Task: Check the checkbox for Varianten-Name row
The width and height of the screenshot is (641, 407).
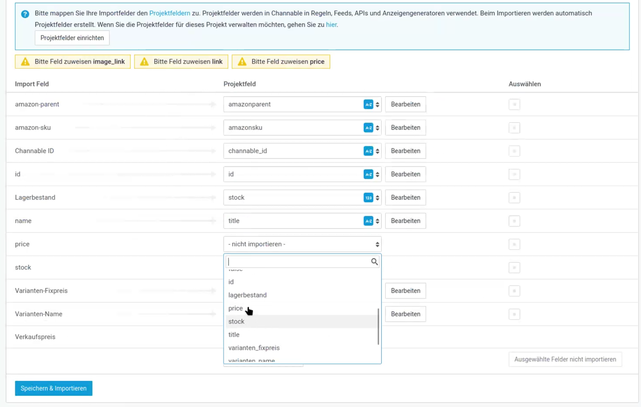Action: pyautogui.click(x=514, y=314)
